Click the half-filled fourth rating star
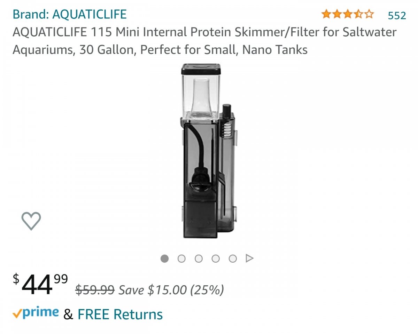418x334 pixels. [x=358, y=15]
